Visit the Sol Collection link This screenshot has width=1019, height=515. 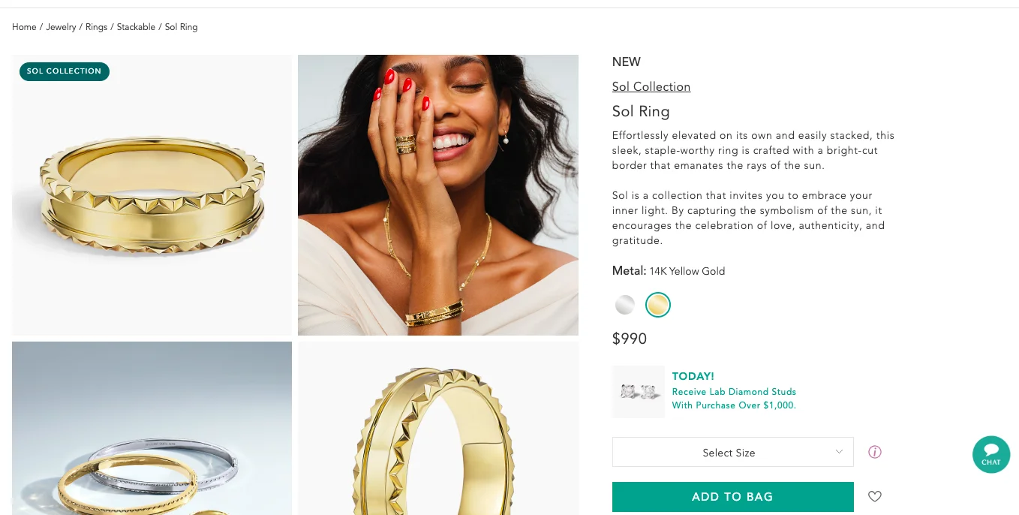[x=651, y=86]
